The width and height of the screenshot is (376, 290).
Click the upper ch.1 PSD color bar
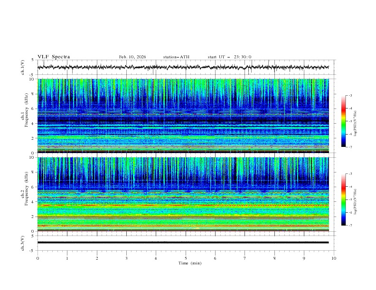point(344,121)
